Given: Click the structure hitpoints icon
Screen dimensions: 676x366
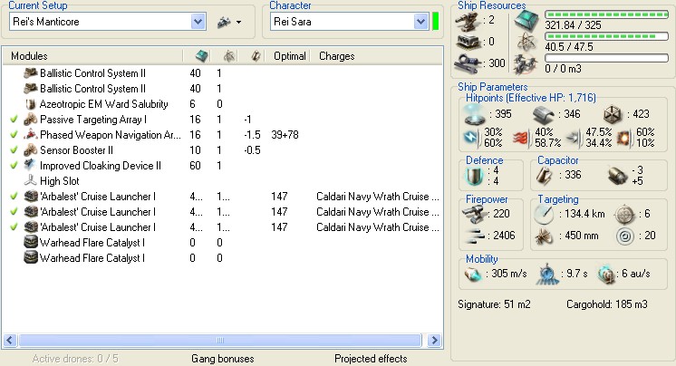Looking at the screenshot, I should point(613,115).
